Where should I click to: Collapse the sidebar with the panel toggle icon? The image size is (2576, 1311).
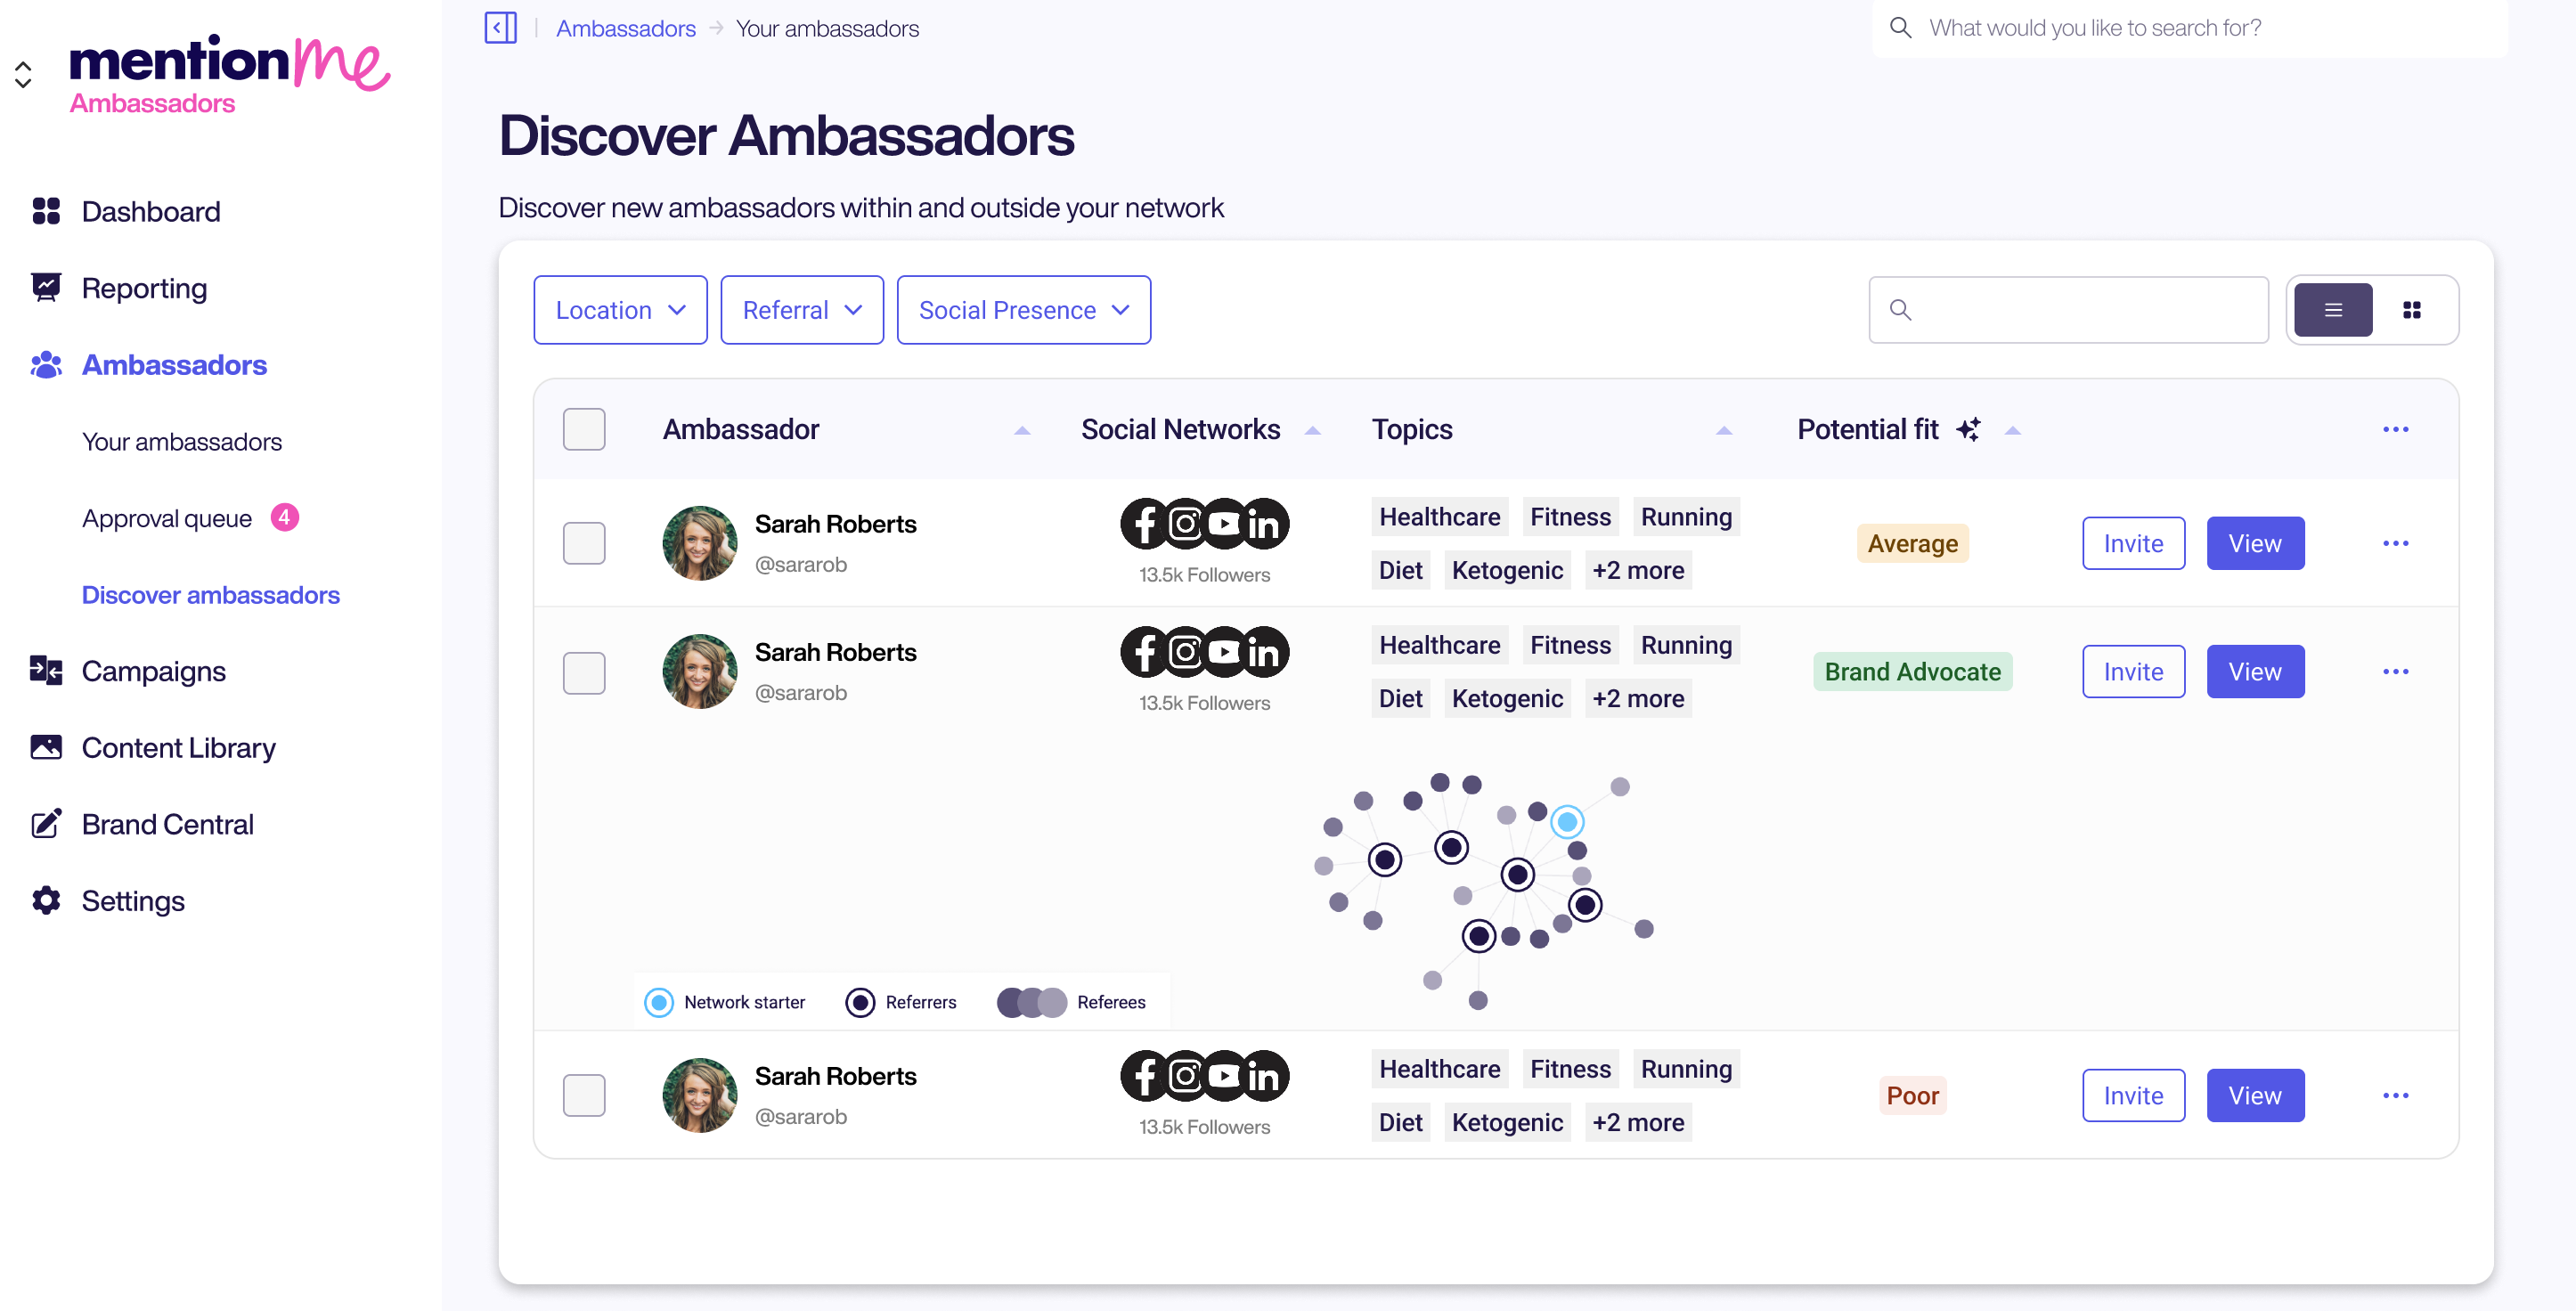click(x=500, y=27)
